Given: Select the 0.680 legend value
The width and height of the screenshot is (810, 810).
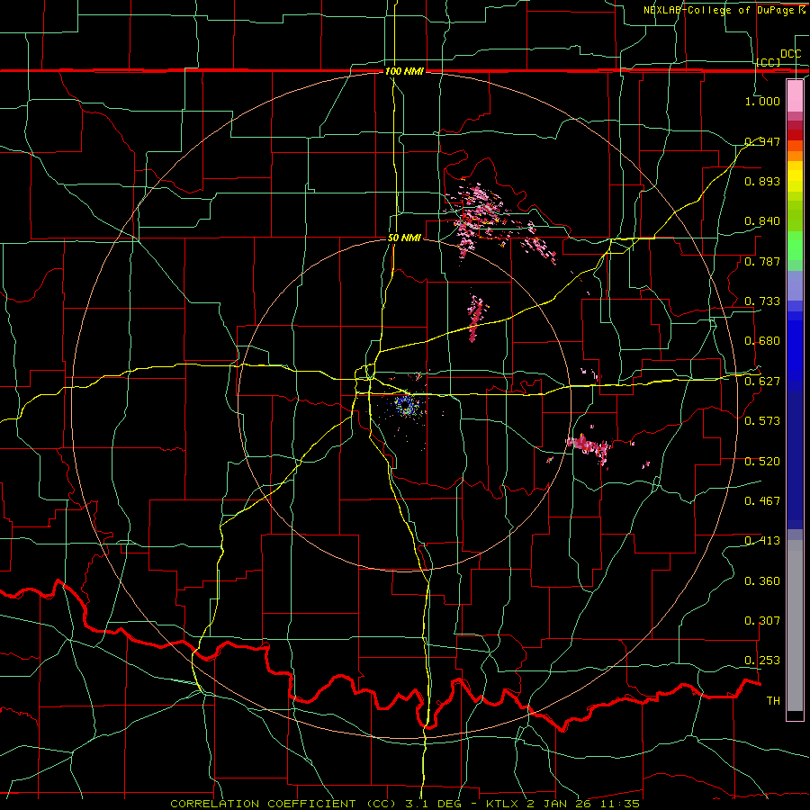Looking at the screenshot, I should point(762,341).
